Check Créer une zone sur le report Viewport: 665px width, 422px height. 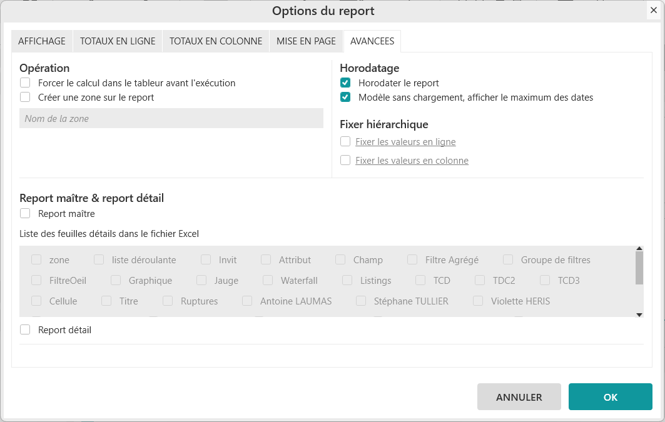(x=25, y=97)
